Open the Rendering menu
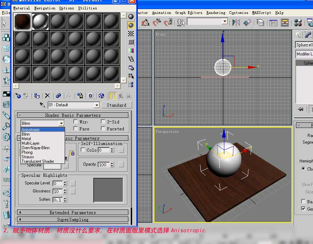313x244 pixels. (216, 13)
